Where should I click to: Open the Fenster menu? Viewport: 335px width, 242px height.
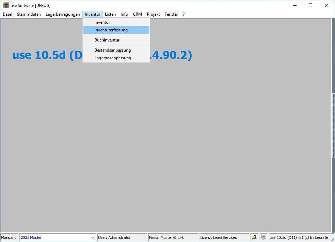coord(171,14)
